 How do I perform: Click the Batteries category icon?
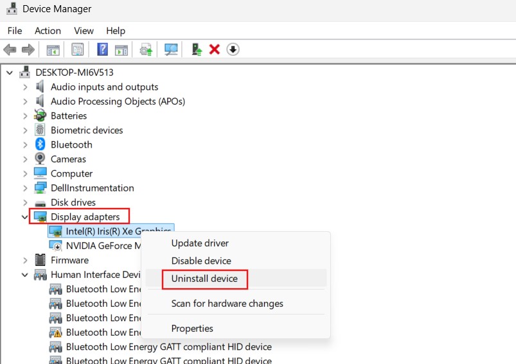(40, 116)
